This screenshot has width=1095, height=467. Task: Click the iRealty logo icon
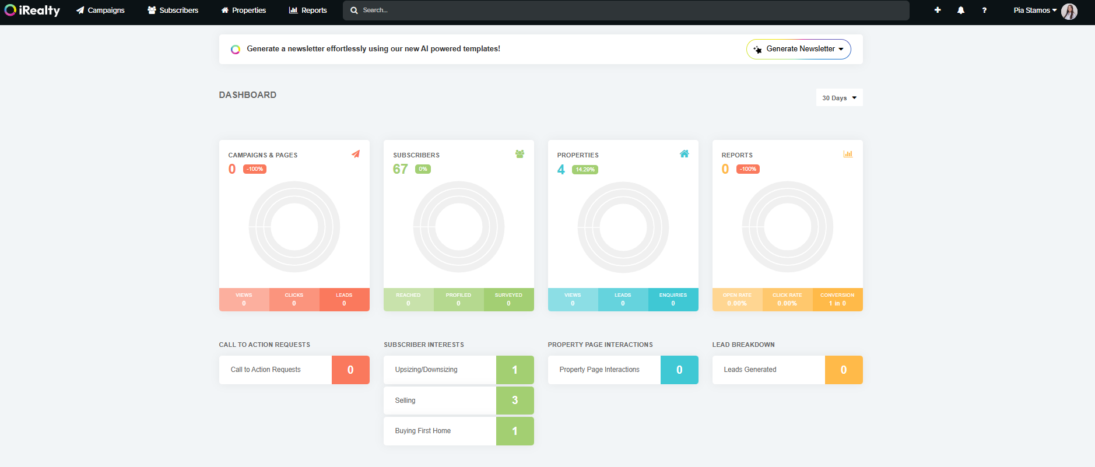pyautogui.click(x=10, y=10)
